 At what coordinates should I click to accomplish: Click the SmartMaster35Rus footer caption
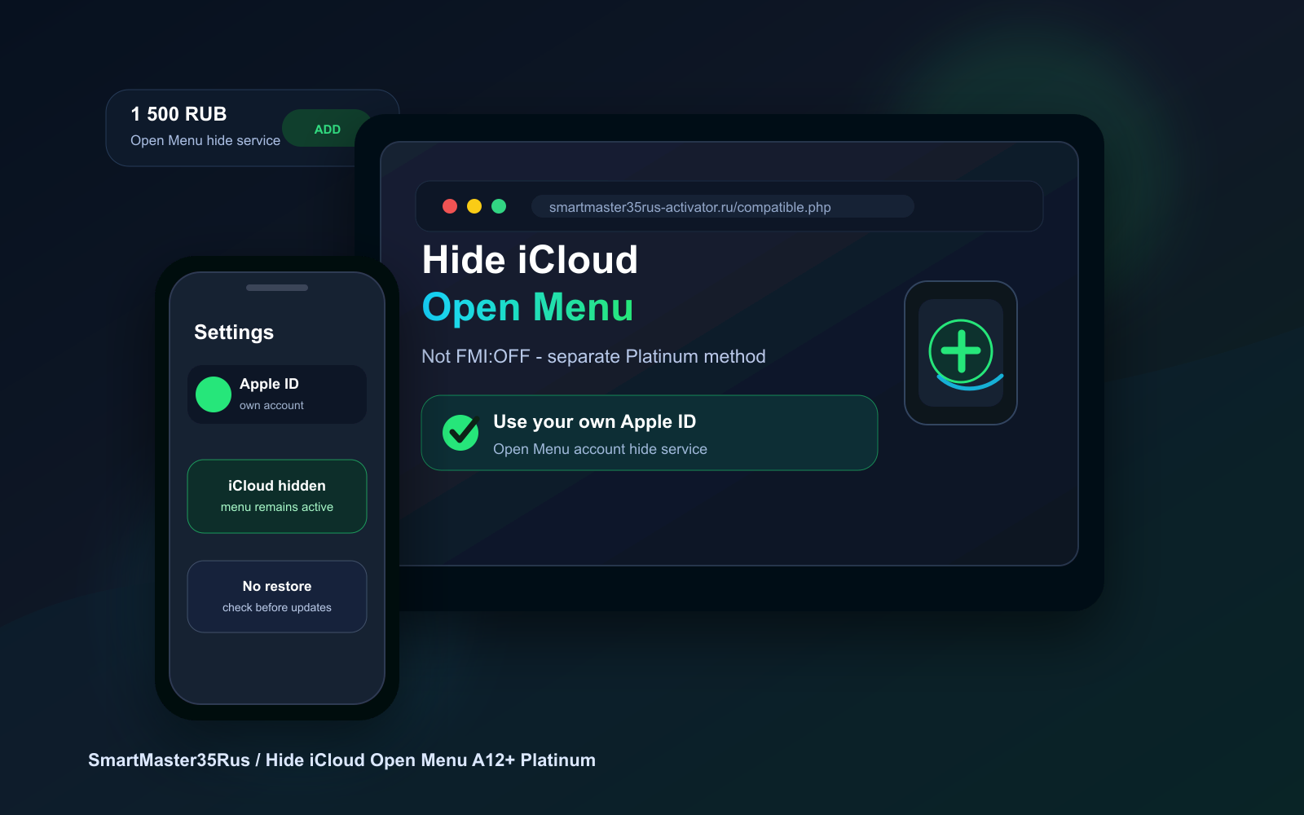click(341, 760)
